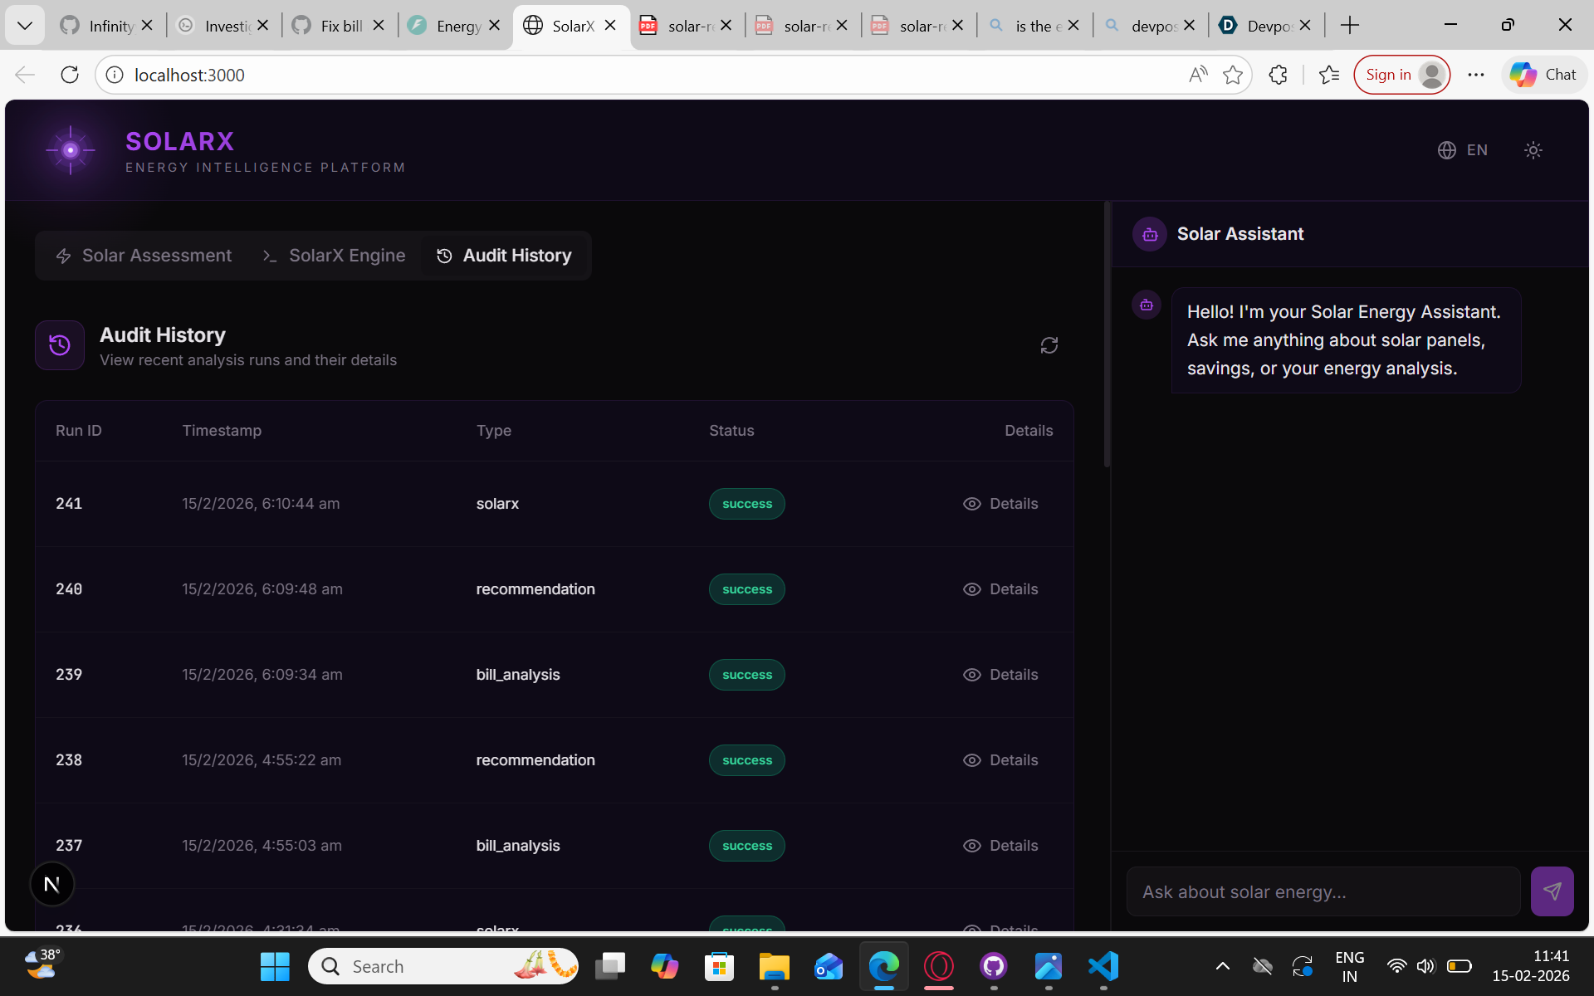Refresh the Audit History list
The height and width of the screenshot is (996, 1594).
tap(1049, 345)
